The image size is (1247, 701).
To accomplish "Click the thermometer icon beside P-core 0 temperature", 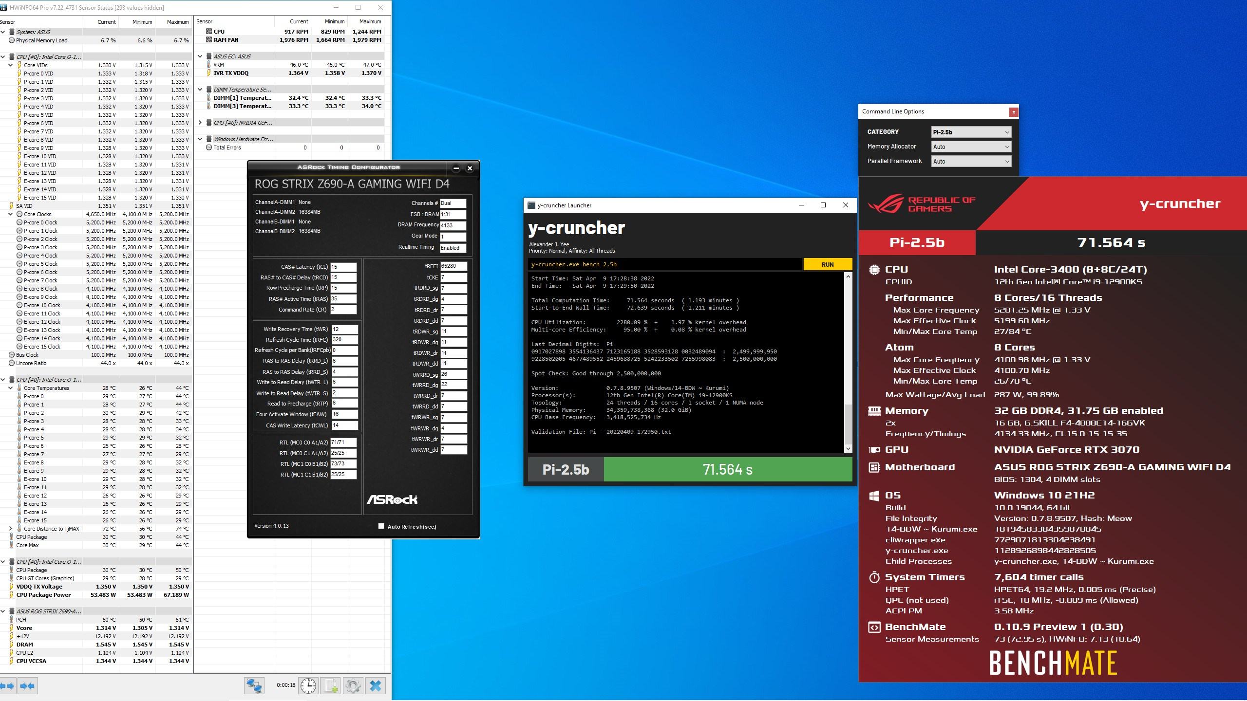I will (x=19, y=396).
